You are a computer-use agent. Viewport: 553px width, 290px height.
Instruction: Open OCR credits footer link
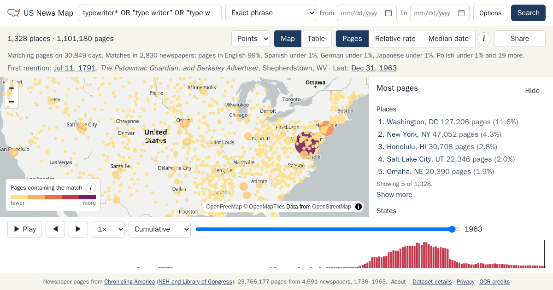tap(494, 282)
